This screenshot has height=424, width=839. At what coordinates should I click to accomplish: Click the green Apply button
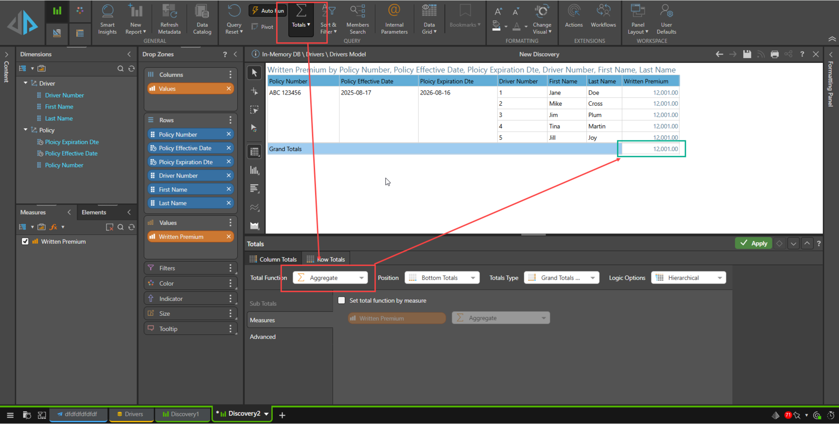[x=753, y=243]
